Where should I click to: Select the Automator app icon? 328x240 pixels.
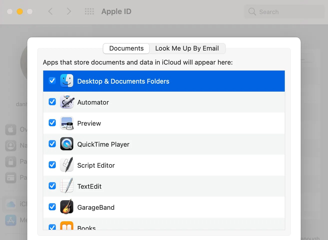[x=67, y=102]
